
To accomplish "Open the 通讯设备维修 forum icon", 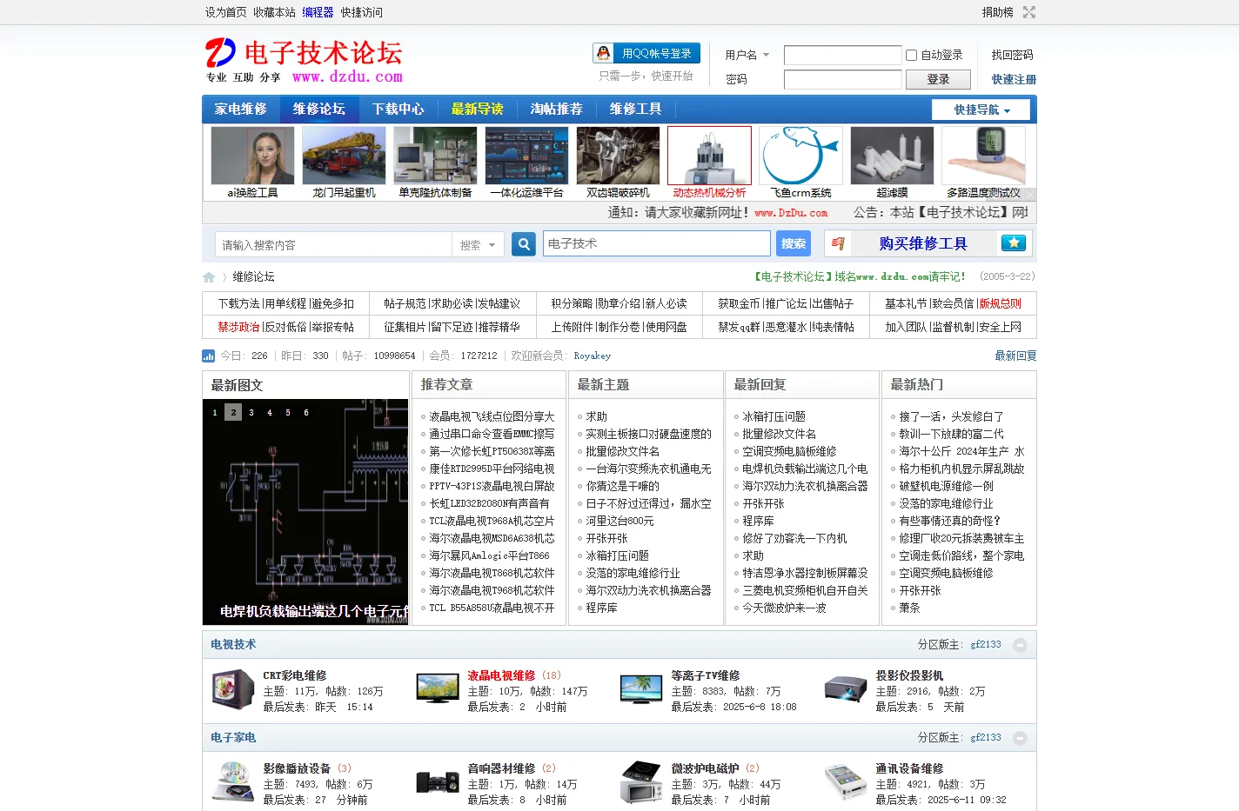I will (x=846, y=782).
